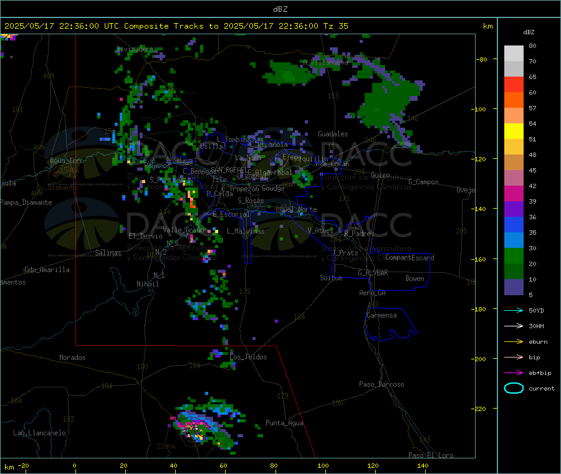Image resolution: width=561 pixels, height=474 pixels.
Task: Pick the dark green 10-20 dBZ color band
Action: (514, 272)
